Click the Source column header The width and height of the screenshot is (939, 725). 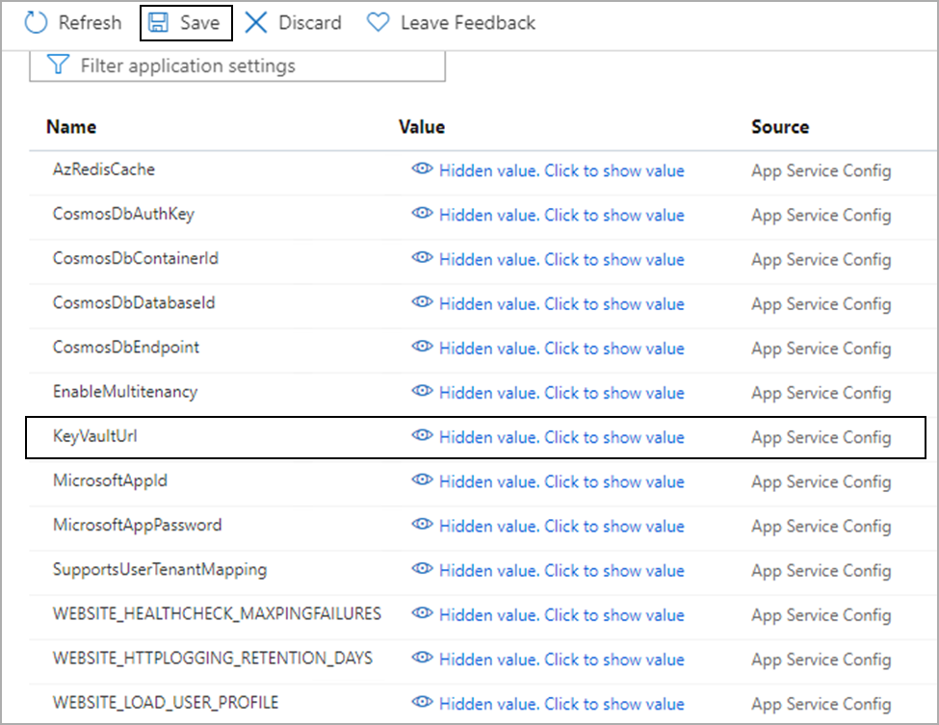click(x=780, y=127)
